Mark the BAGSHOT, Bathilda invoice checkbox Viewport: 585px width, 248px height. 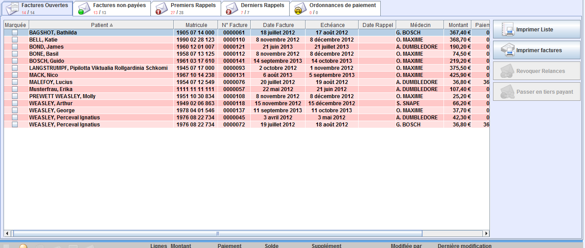click(x=15, y=33)
